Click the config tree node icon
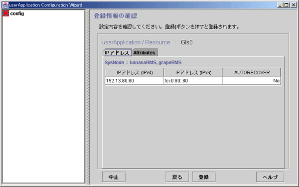Viewport: 299px width, 187px height. point(5,13)
